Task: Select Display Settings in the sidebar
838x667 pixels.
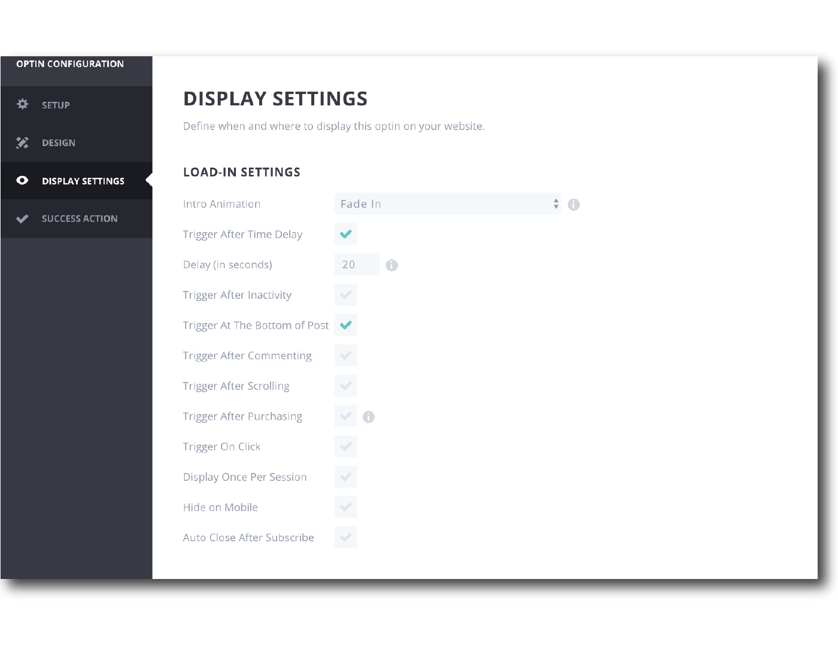Action: click(83, 180)
